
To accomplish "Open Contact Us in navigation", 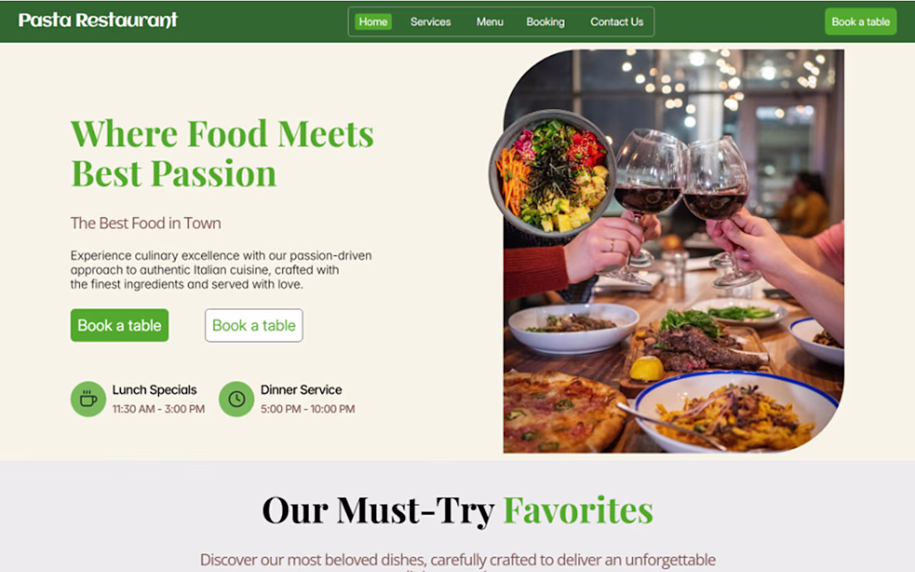I will (617, 22).
